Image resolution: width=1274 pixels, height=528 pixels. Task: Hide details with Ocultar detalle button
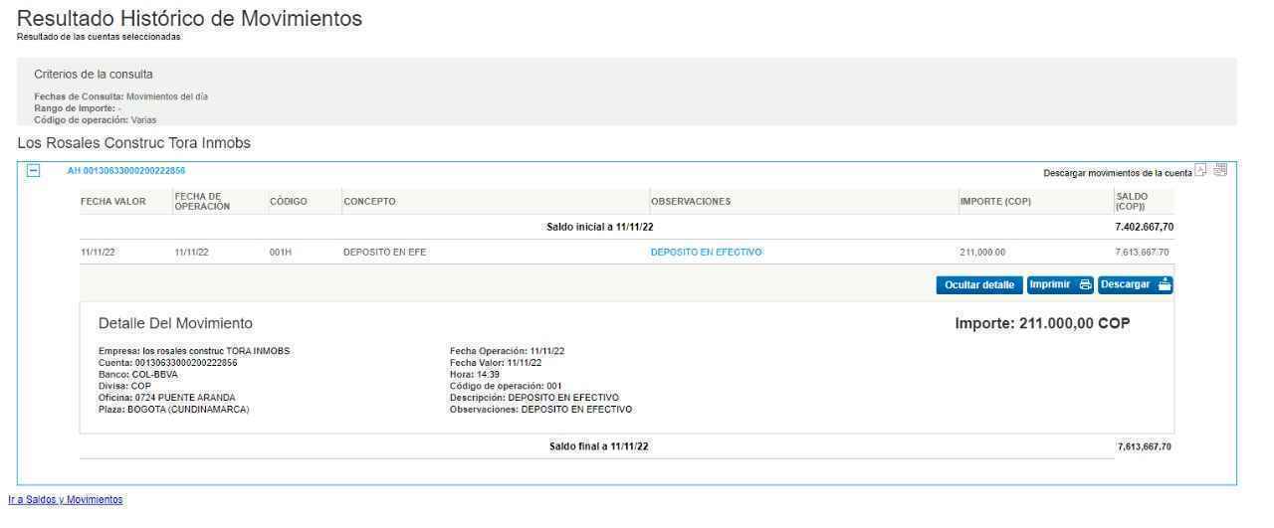coord(979,285)
